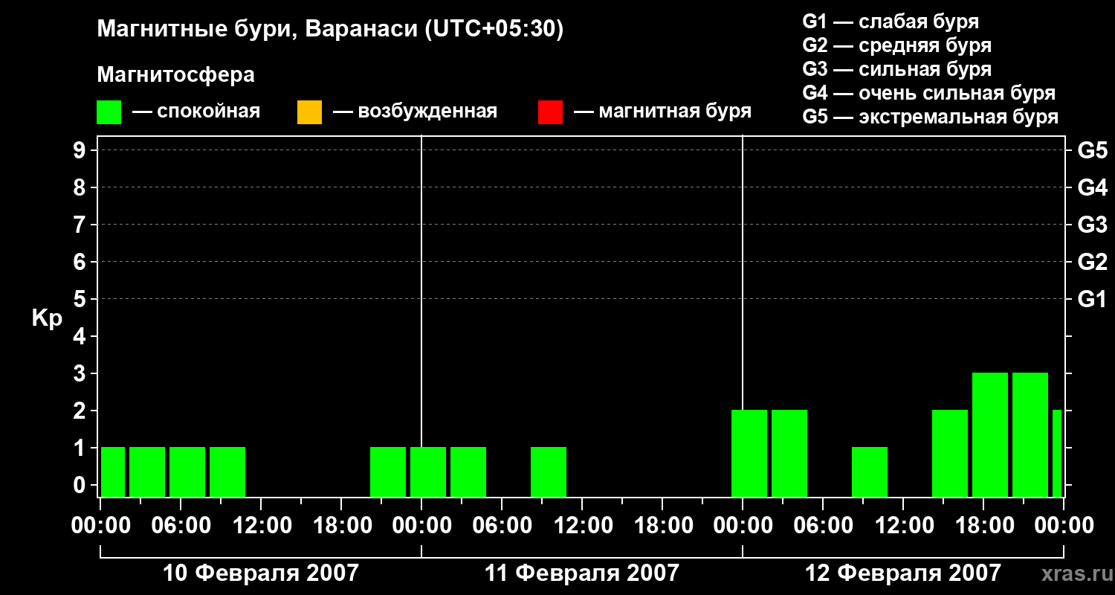Viewport: 1115px width, 595px height.
Task: Click the 'G5 — экстремальная буря' legend line
Action: (930, 117)
